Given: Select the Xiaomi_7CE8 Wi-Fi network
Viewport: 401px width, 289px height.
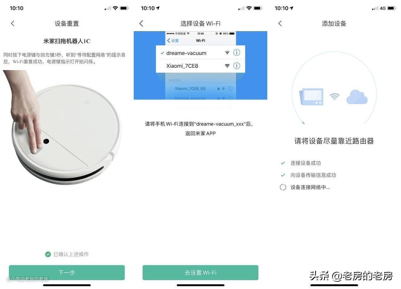Looking at the screenshot, I should [200, 66].
